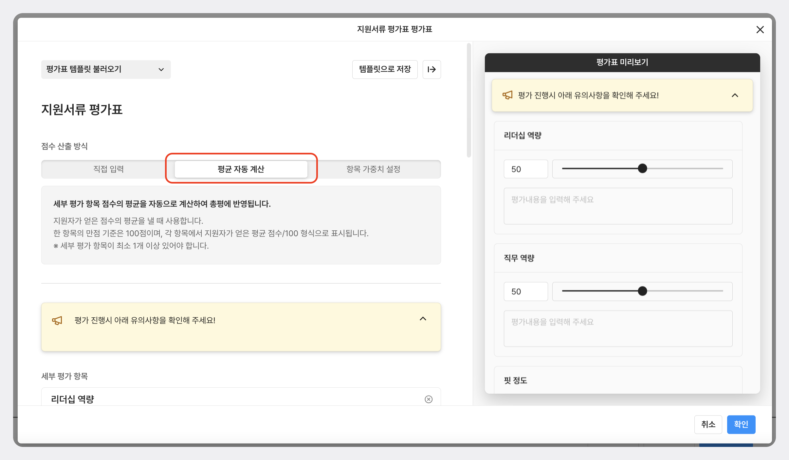Image resolution: width=789 pixels, height=460 pixels.
Task: Close the evaluation form dialog with the X
Action: pyautogui.click(x=760, y=30)
